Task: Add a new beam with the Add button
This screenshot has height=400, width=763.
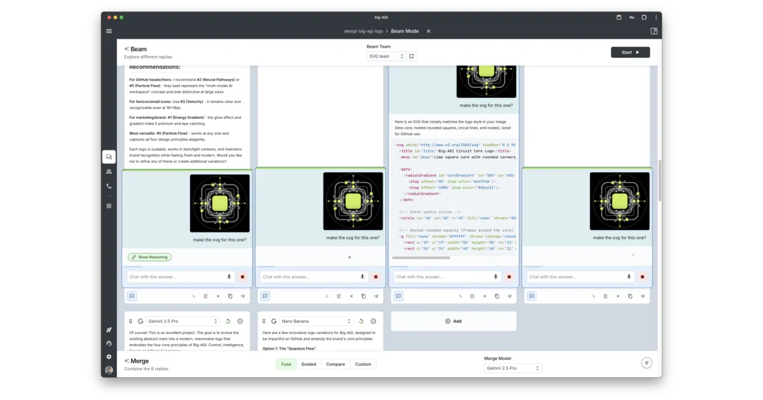Action: point(453,321)
